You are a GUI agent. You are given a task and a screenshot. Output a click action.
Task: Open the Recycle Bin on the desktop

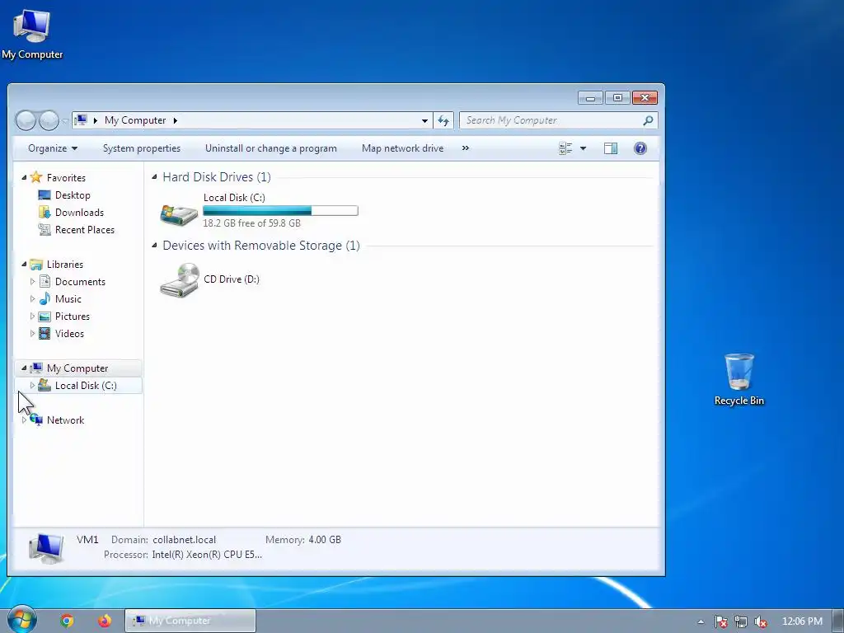pos(739,379)
